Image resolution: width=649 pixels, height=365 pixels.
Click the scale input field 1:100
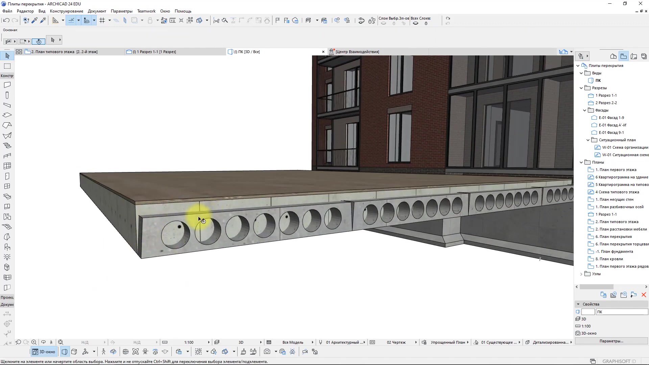click(x=189, y=342)
